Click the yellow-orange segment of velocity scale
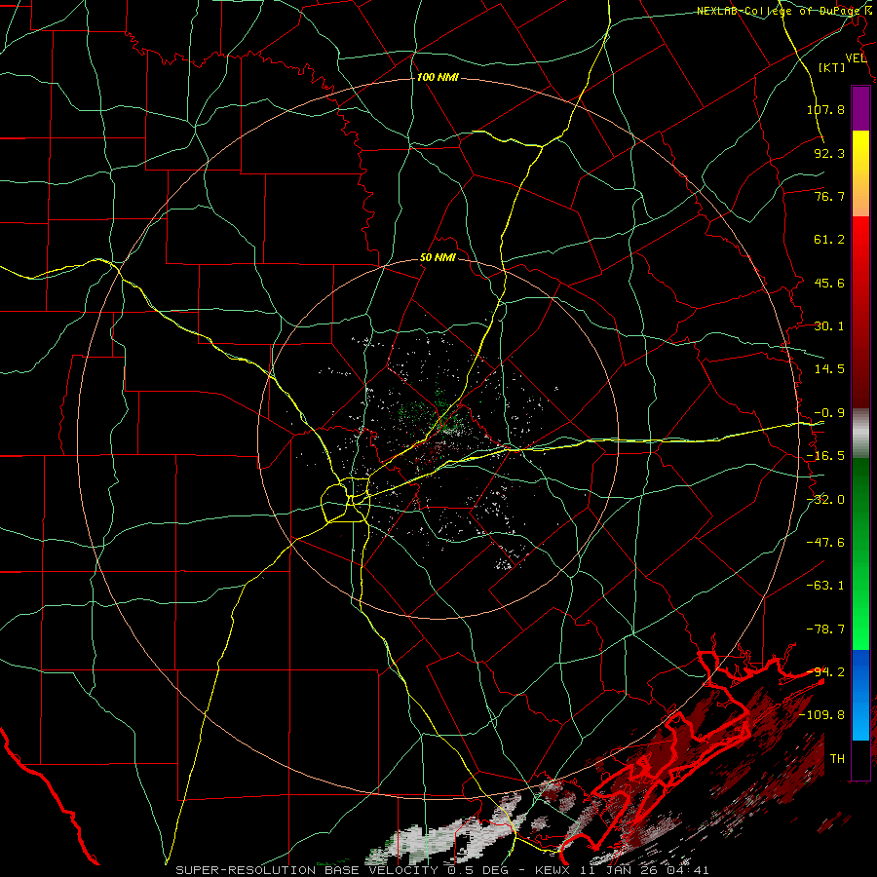The image size is (877, 877). click(860, 173)
